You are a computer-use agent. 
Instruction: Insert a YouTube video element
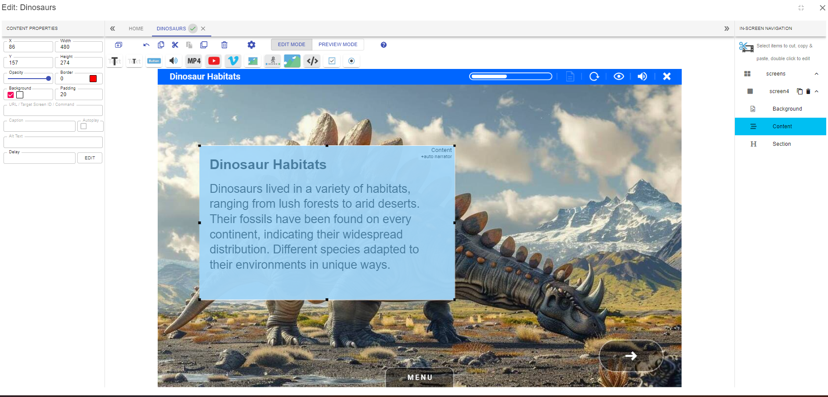tap(214, 61)
